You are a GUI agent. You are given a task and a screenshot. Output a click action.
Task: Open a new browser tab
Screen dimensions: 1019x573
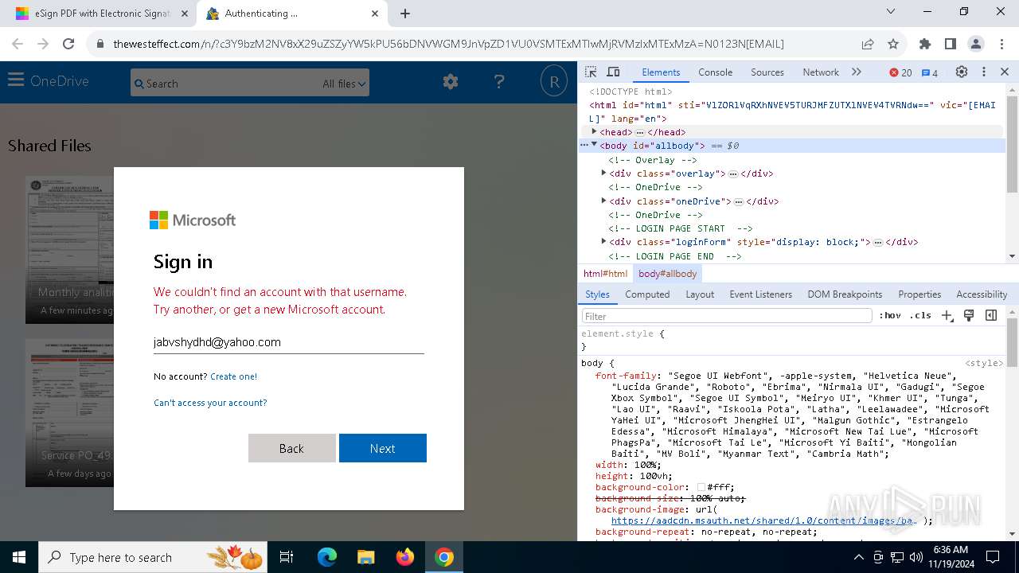click(405, 14)
